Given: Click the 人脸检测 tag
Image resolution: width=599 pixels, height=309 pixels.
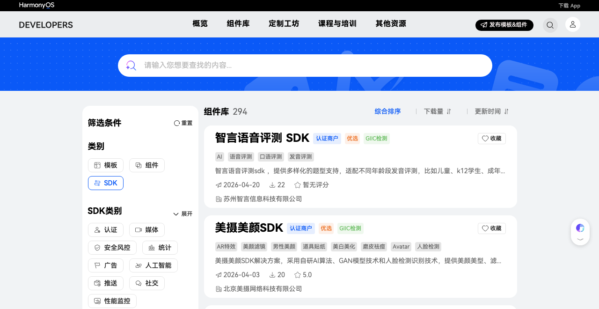Looking at the screenshot, I should pos(428,247).
